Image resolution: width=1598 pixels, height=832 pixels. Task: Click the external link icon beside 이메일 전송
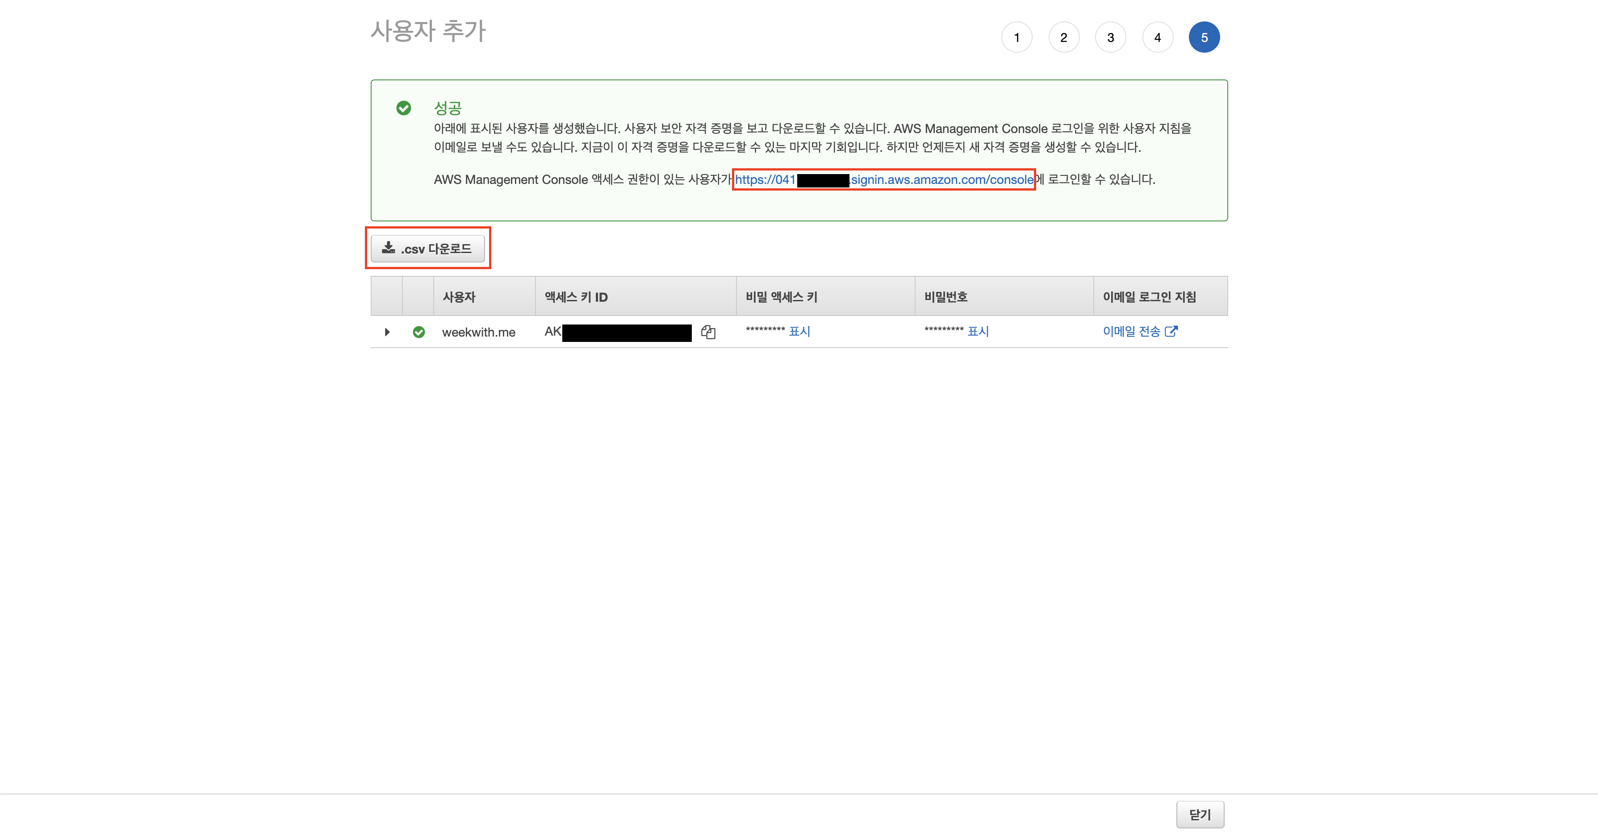1171,332
